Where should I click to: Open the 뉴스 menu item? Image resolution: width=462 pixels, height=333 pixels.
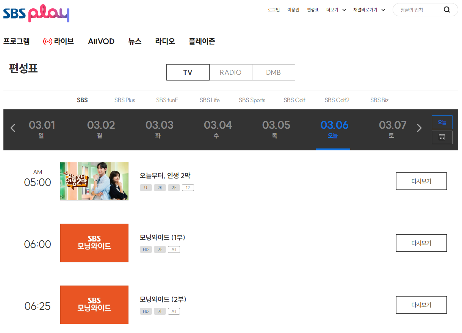(x=135, y=41)
